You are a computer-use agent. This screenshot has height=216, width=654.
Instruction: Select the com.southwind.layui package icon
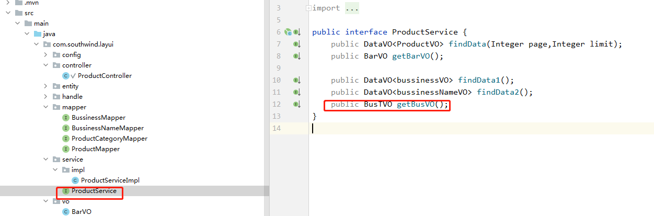47,44
